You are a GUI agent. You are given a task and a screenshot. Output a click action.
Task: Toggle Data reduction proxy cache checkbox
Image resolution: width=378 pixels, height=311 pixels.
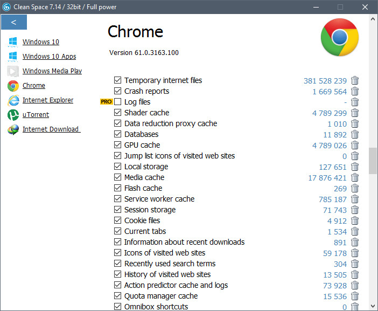[117, 123]
